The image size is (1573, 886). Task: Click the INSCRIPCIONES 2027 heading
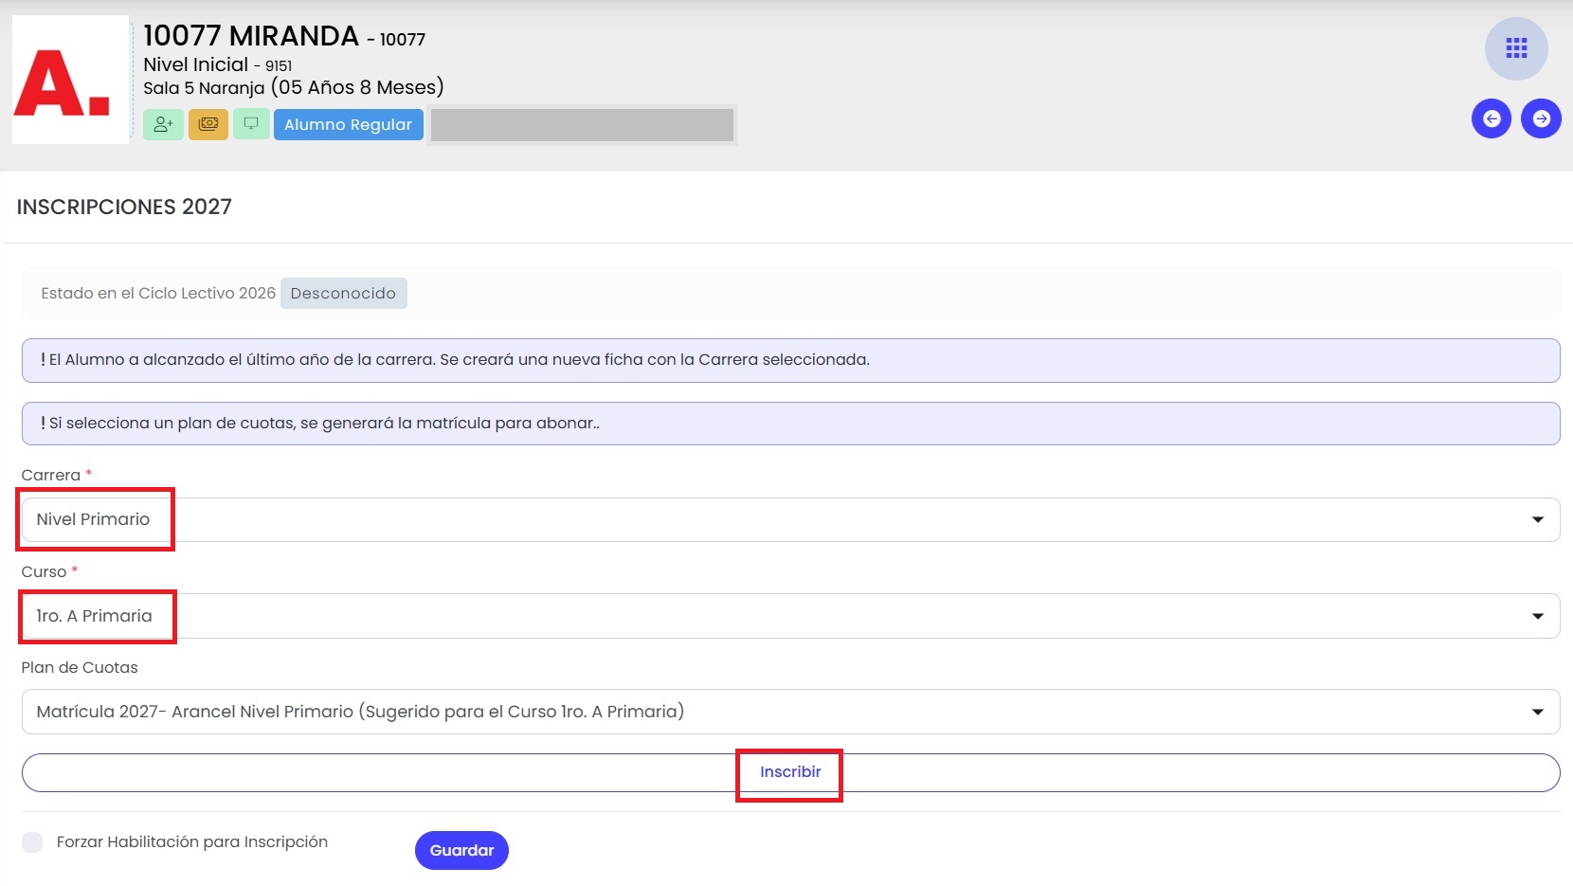[124, 207]
